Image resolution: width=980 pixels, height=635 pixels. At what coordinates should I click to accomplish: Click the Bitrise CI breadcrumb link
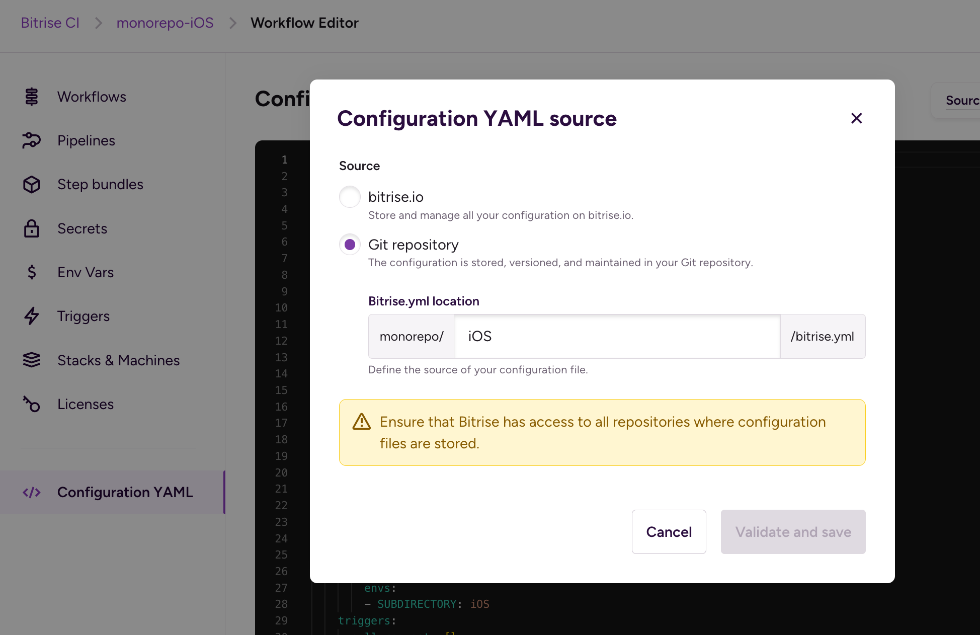tap(50, 23)
